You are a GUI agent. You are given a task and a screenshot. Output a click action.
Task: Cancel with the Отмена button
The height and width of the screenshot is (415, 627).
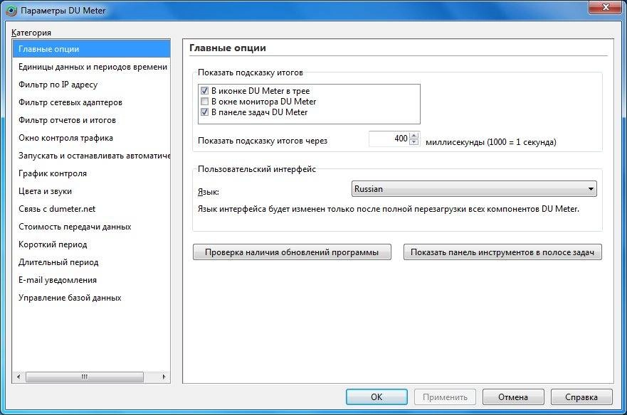click(x=513, y=397)
